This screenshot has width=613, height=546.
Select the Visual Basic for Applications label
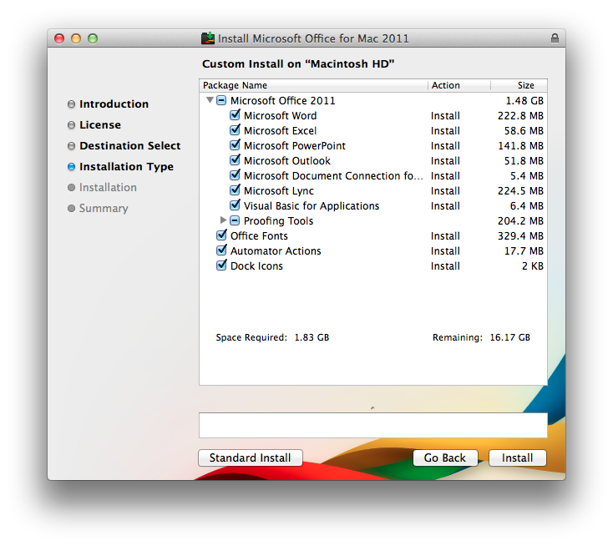(312, 206)
